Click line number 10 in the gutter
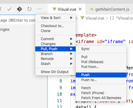 (59, 94)
